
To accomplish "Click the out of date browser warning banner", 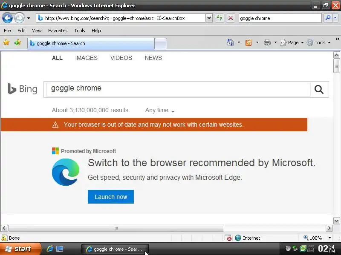I will [x=154, y=125].
